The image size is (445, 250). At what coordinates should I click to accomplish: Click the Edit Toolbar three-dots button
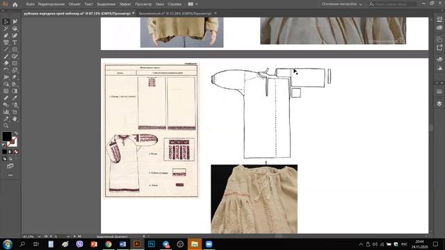click(x=10, y=175)
